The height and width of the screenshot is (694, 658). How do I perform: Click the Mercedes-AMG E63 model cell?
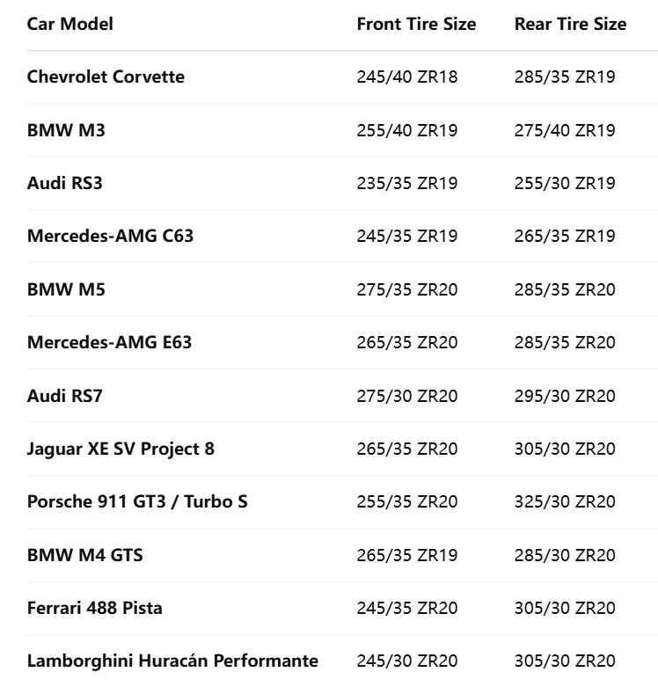(109, 342)
